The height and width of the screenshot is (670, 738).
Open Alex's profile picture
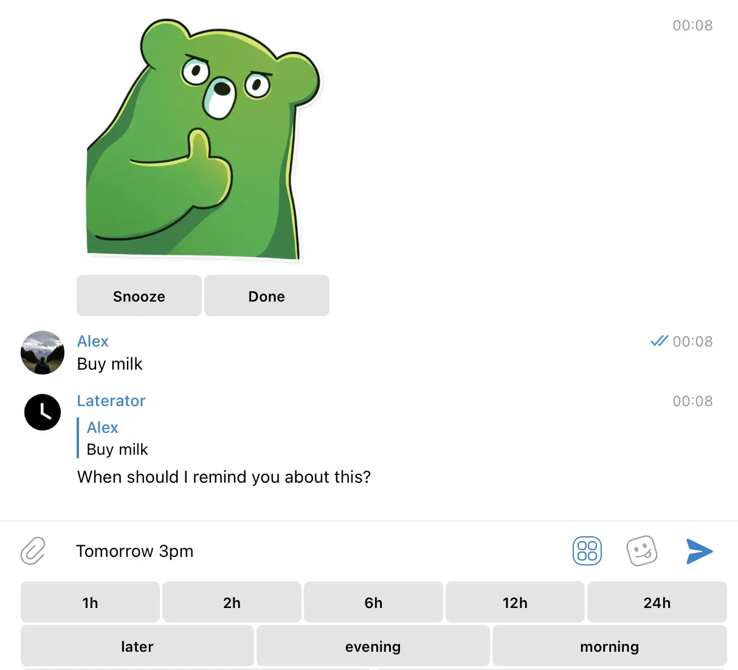click(x=43, y=353)
